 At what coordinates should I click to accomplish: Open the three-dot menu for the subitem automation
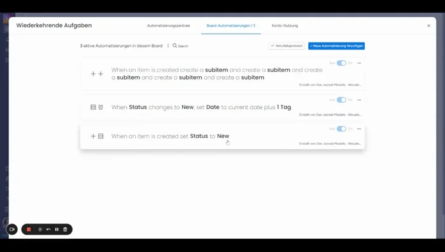(x=359, y=63)
